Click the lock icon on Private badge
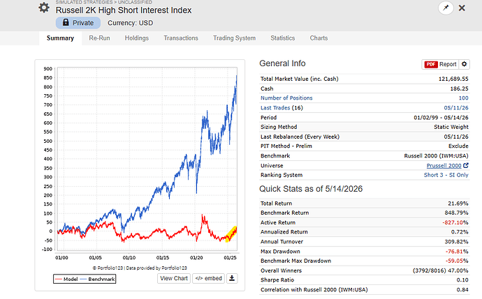Viewport: 482px width, 299px height. click(x=66, y=22)
